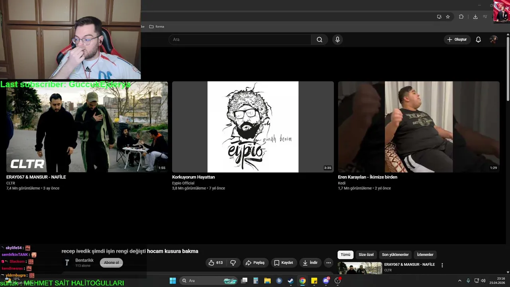
Task: Open the three-dot more actions menu beside İndir
Action: point(328,263)
